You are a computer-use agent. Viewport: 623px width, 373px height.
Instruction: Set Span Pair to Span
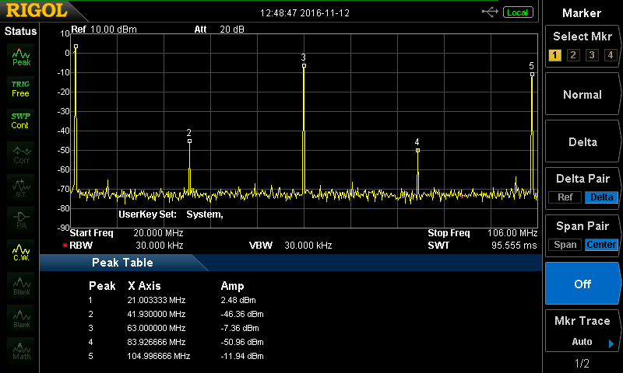tap(565, 245)
